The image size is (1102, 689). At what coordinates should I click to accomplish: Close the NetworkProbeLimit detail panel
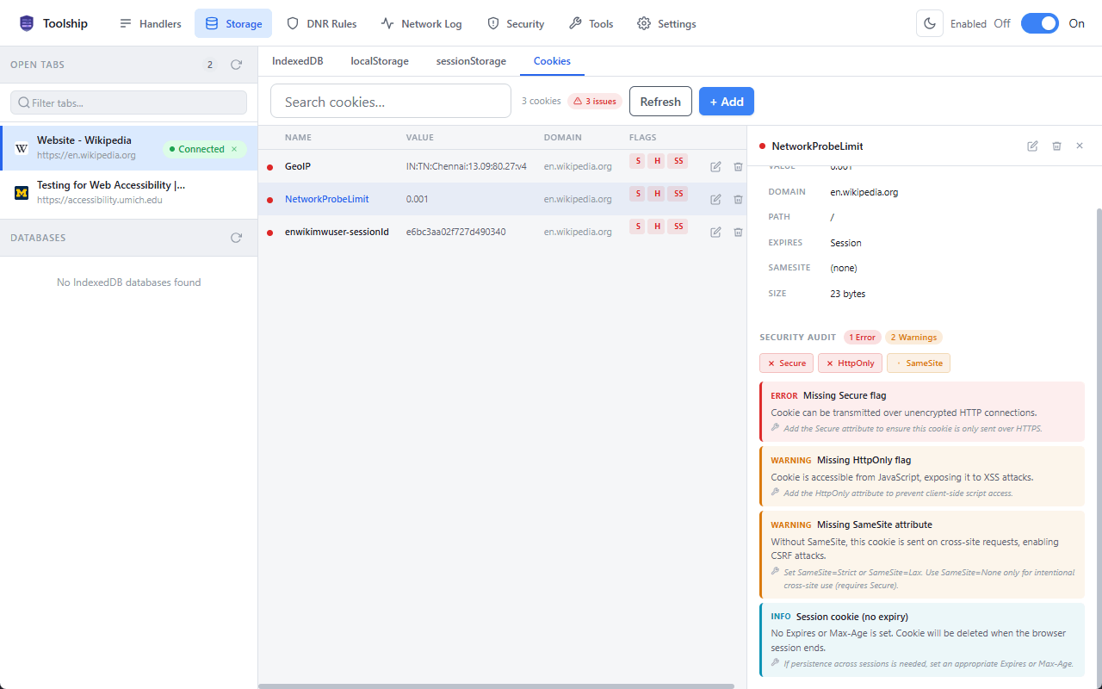point(1080,146)
